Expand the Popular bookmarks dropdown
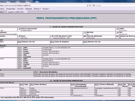 46,9
